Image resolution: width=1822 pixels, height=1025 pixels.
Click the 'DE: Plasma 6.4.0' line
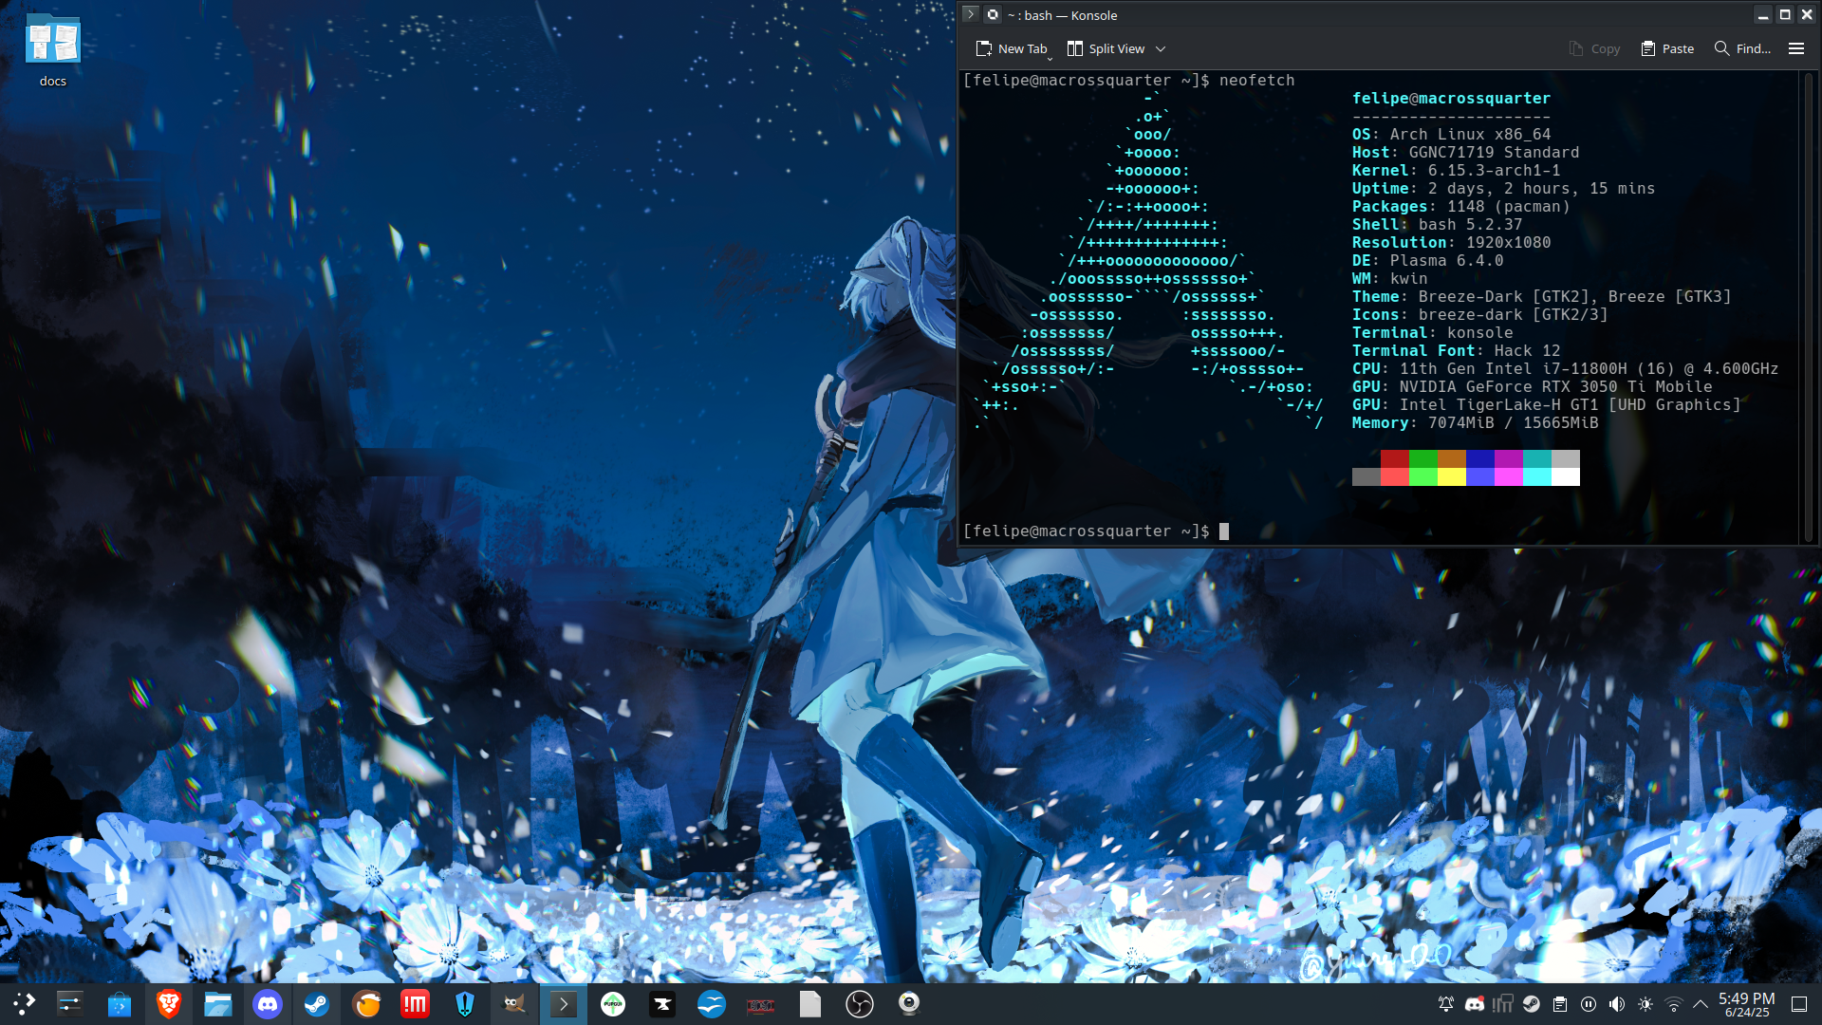pyautogui.click(x=1427, y=261)
